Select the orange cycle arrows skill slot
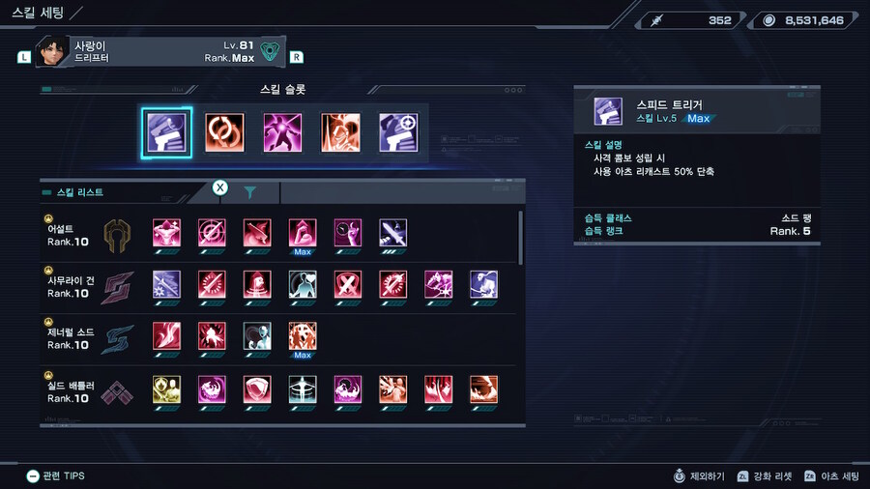 (224, 133)
